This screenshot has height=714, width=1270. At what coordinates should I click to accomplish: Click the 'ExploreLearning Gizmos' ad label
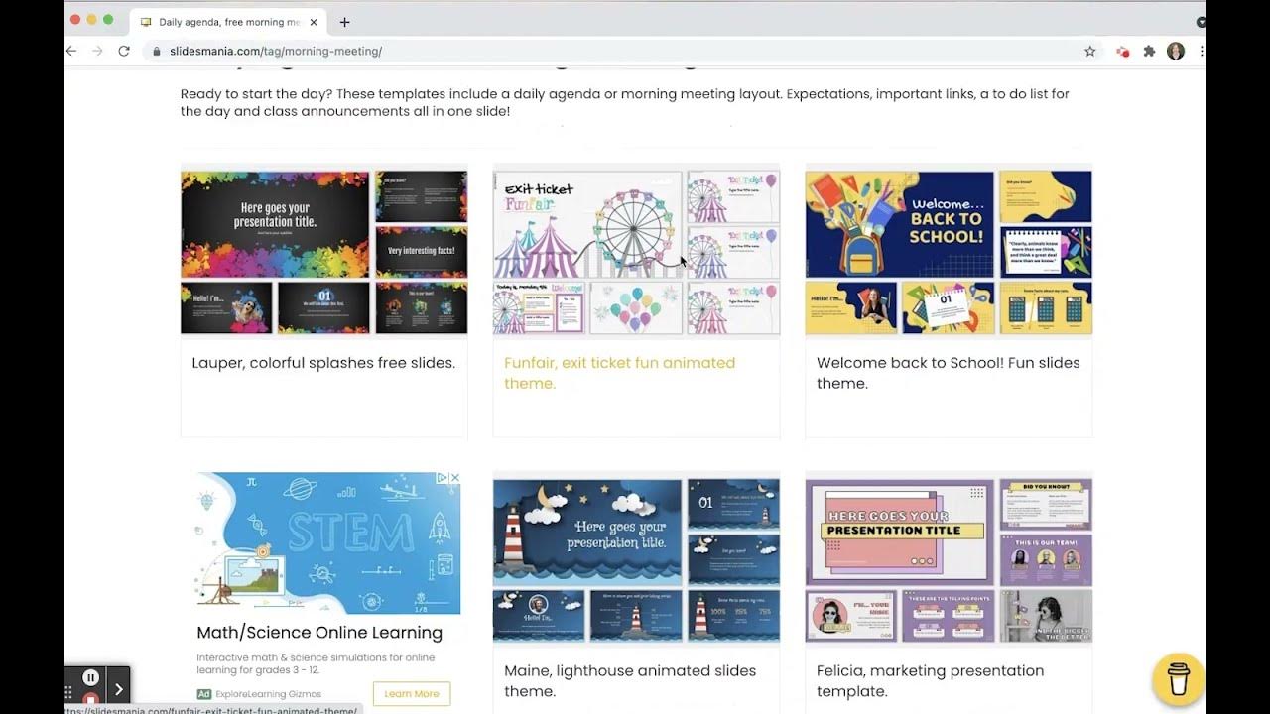(x=268, y=694)
